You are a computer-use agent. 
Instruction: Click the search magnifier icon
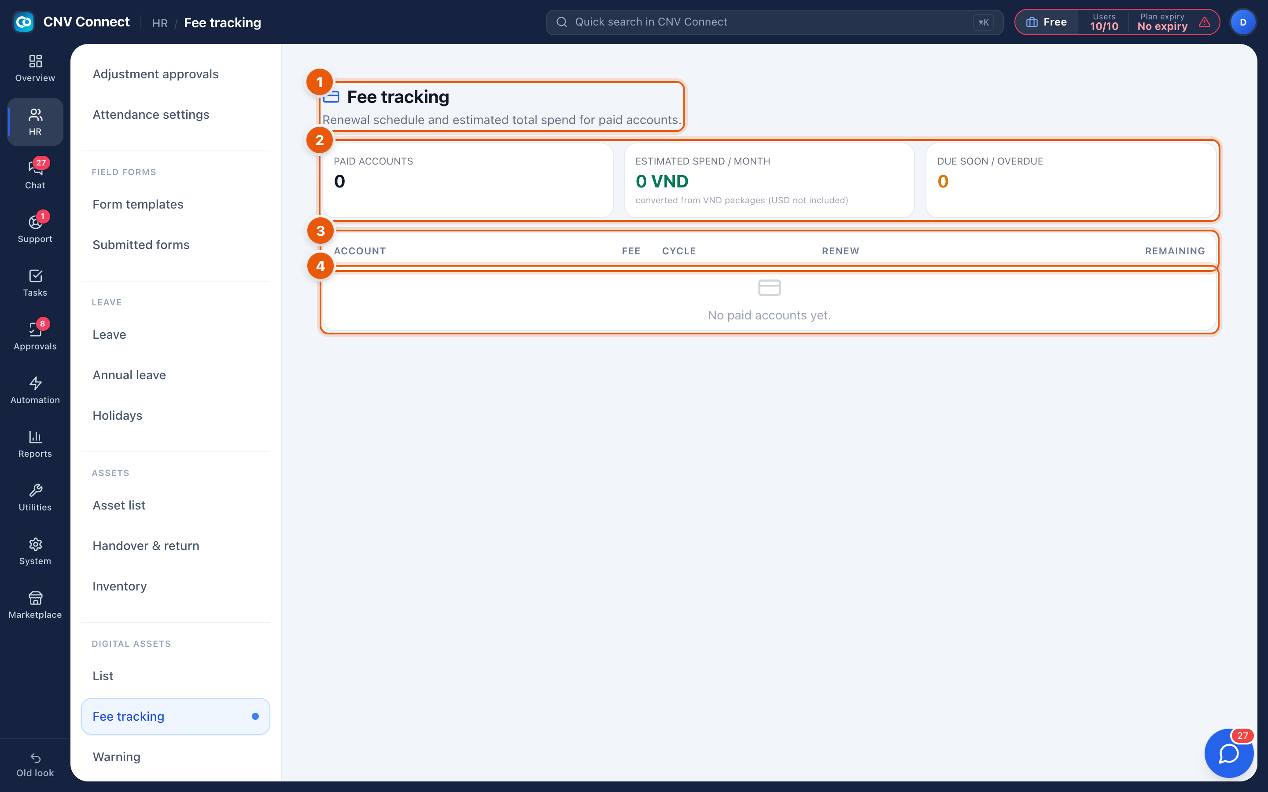562,22
